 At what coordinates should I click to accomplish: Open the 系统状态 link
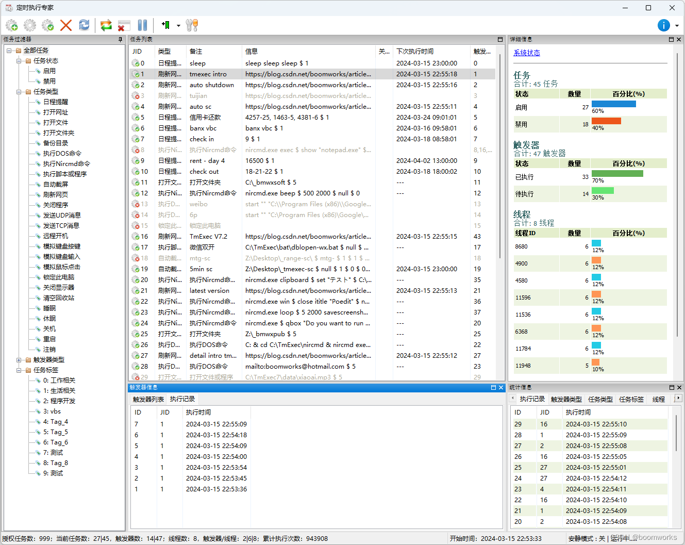527,53
